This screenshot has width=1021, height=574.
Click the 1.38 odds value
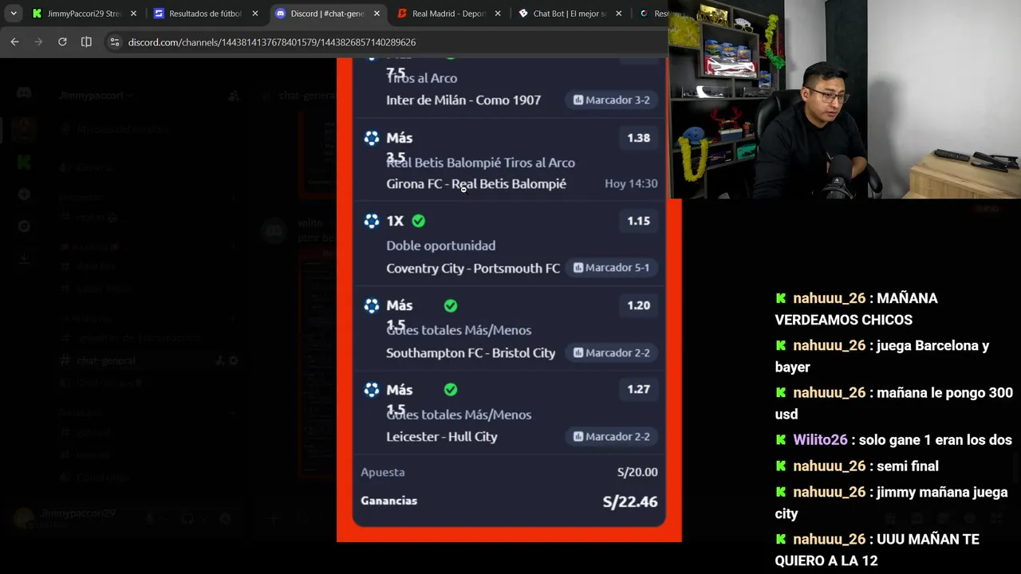tap(638, 138)
